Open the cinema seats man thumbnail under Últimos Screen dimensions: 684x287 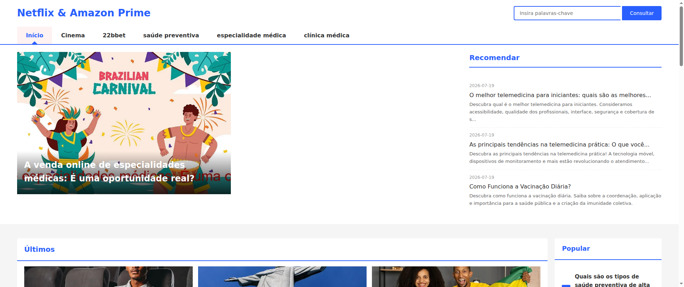(108, 277)
